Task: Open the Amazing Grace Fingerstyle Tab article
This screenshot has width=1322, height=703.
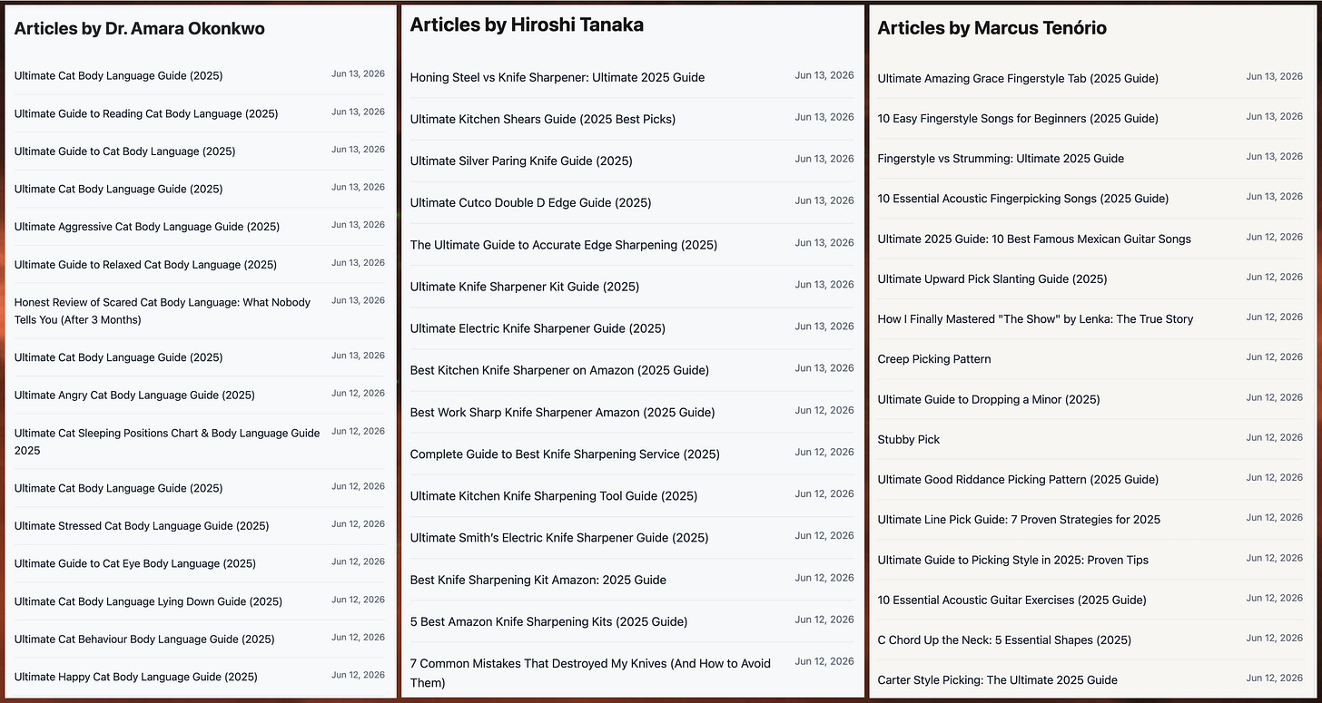Action: pyautogui.click(x=1018, y=78)
